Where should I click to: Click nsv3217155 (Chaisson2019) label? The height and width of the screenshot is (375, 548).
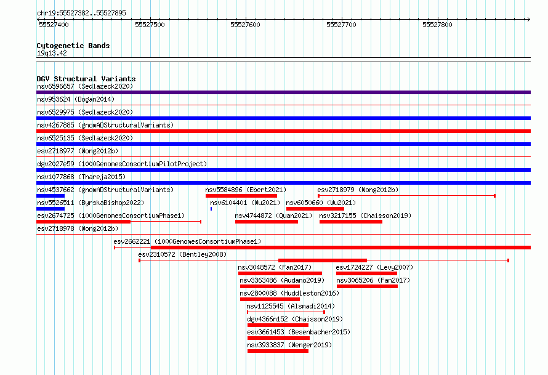365,216
